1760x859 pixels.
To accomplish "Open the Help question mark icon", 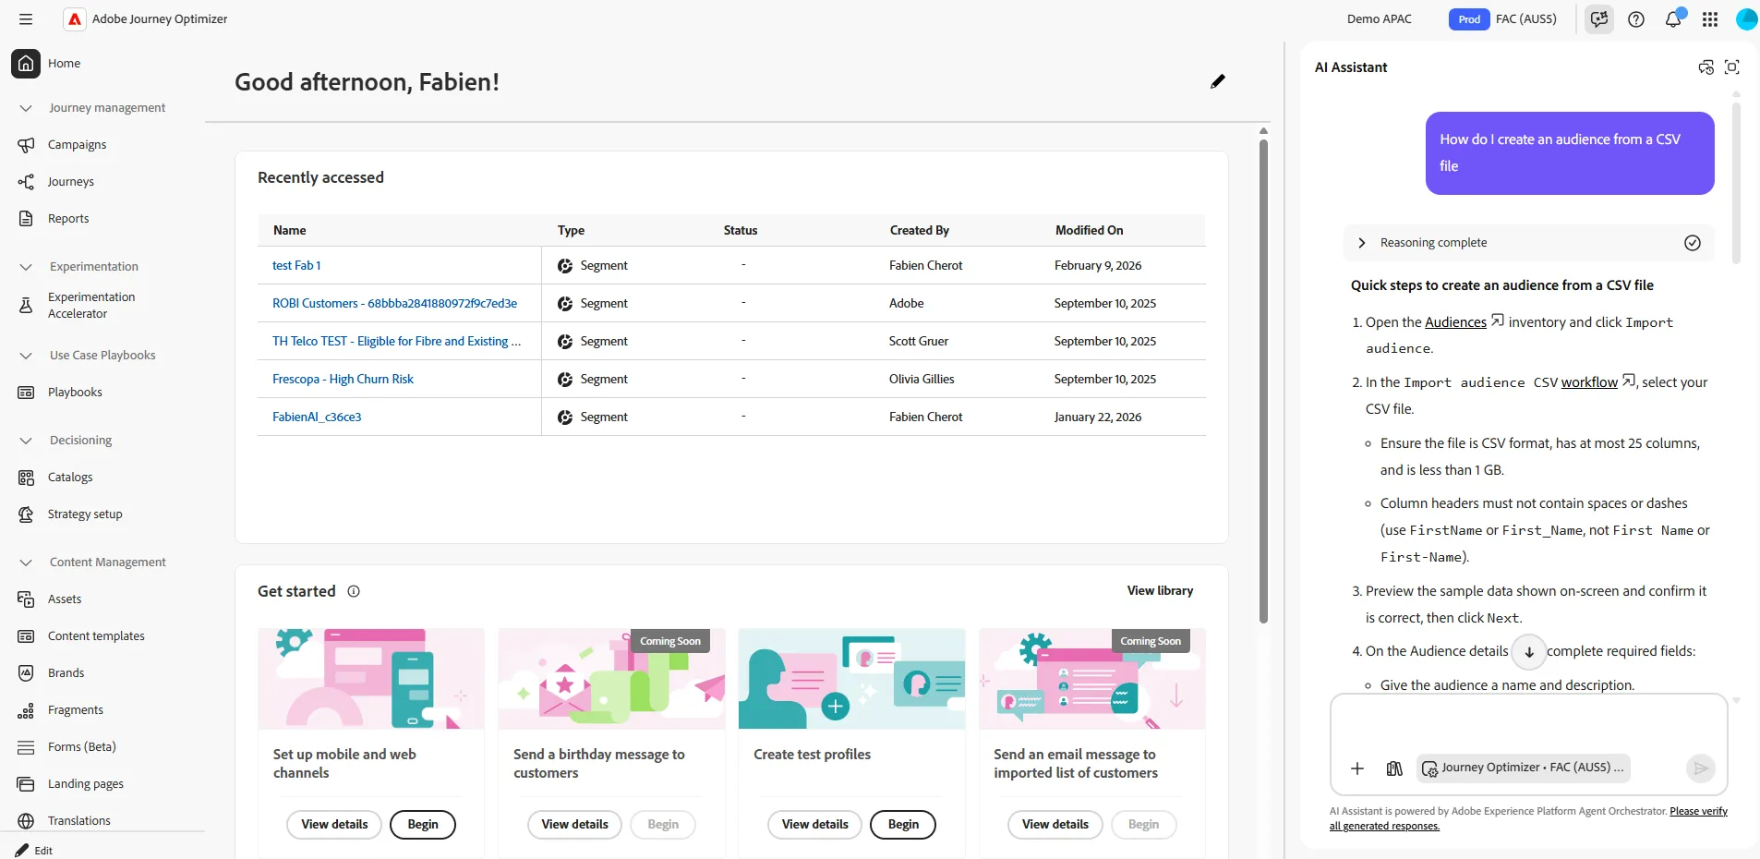I will click(1636, 18).
